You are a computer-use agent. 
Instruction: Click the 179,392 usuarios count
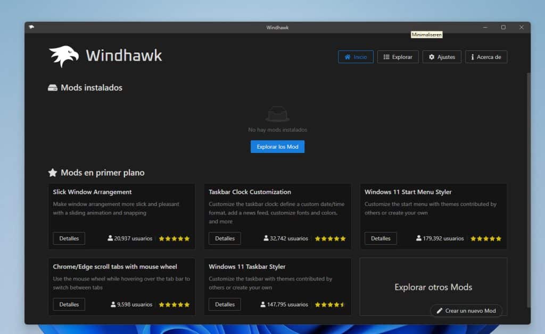[x=443, y=238]
